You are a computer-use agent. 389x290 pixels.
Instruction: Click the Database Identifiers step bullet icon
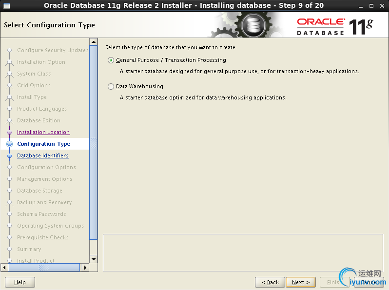point(9,156)
